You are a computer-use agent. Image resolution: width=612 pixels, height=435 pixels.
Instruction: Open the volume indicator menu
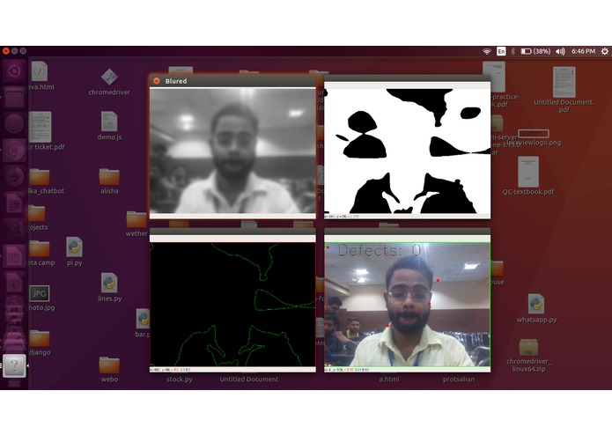[560, 51]
